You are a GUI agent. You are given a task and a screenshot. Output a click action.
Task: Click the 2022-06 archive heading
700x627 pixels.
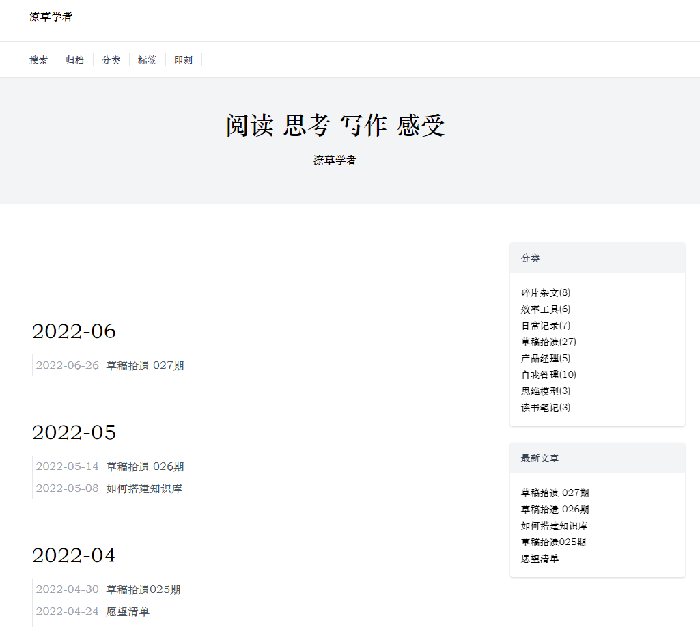[x=74, y=331]
